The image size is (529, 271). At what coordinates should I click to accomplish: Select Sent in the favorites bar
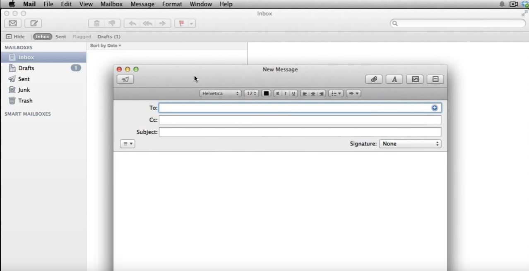[x=61, y=37]
